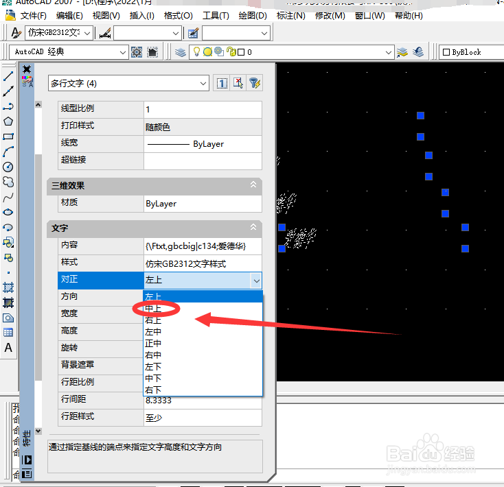This screenshot has height=487, width=504.
Task: Select the Polyline tool
Action: [x=8, y=106]
